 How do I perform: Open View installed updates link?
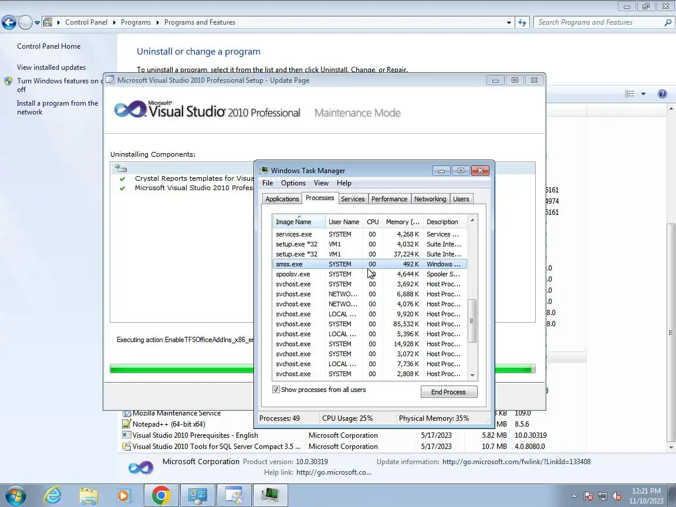51,67
